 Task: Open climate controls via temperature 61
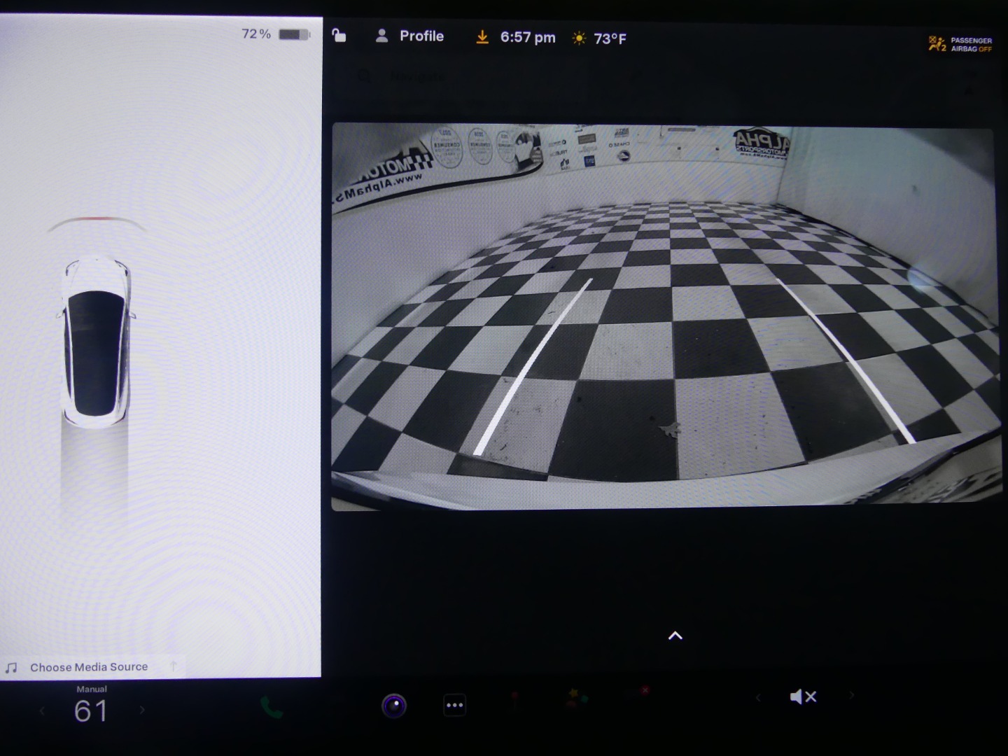(91, 710)
